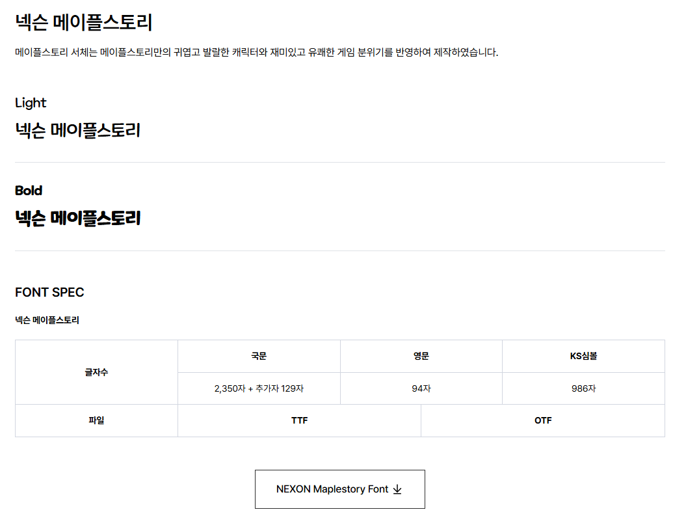Click the Light sample text 넥슨 메이플스토리
686x527 pixels.
(x=78, y=130)
